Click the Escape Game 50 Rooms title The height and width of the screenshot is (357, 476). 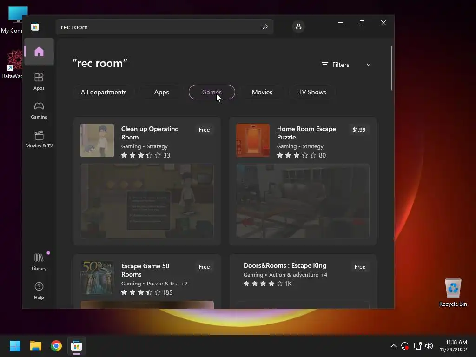145,270
